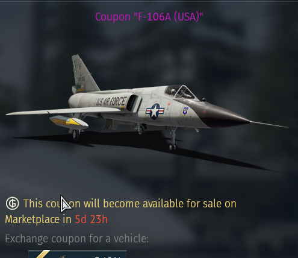Select the F-106A vehicle card below
The image size is (298, 258).
77,254
